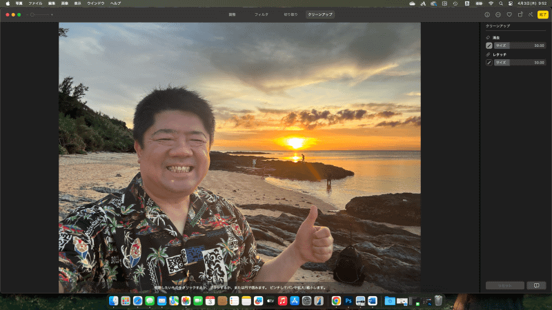This screenshot has width=552, height=310.
Task: Open the 写真 app menu
Action: (x=19, y=3)
